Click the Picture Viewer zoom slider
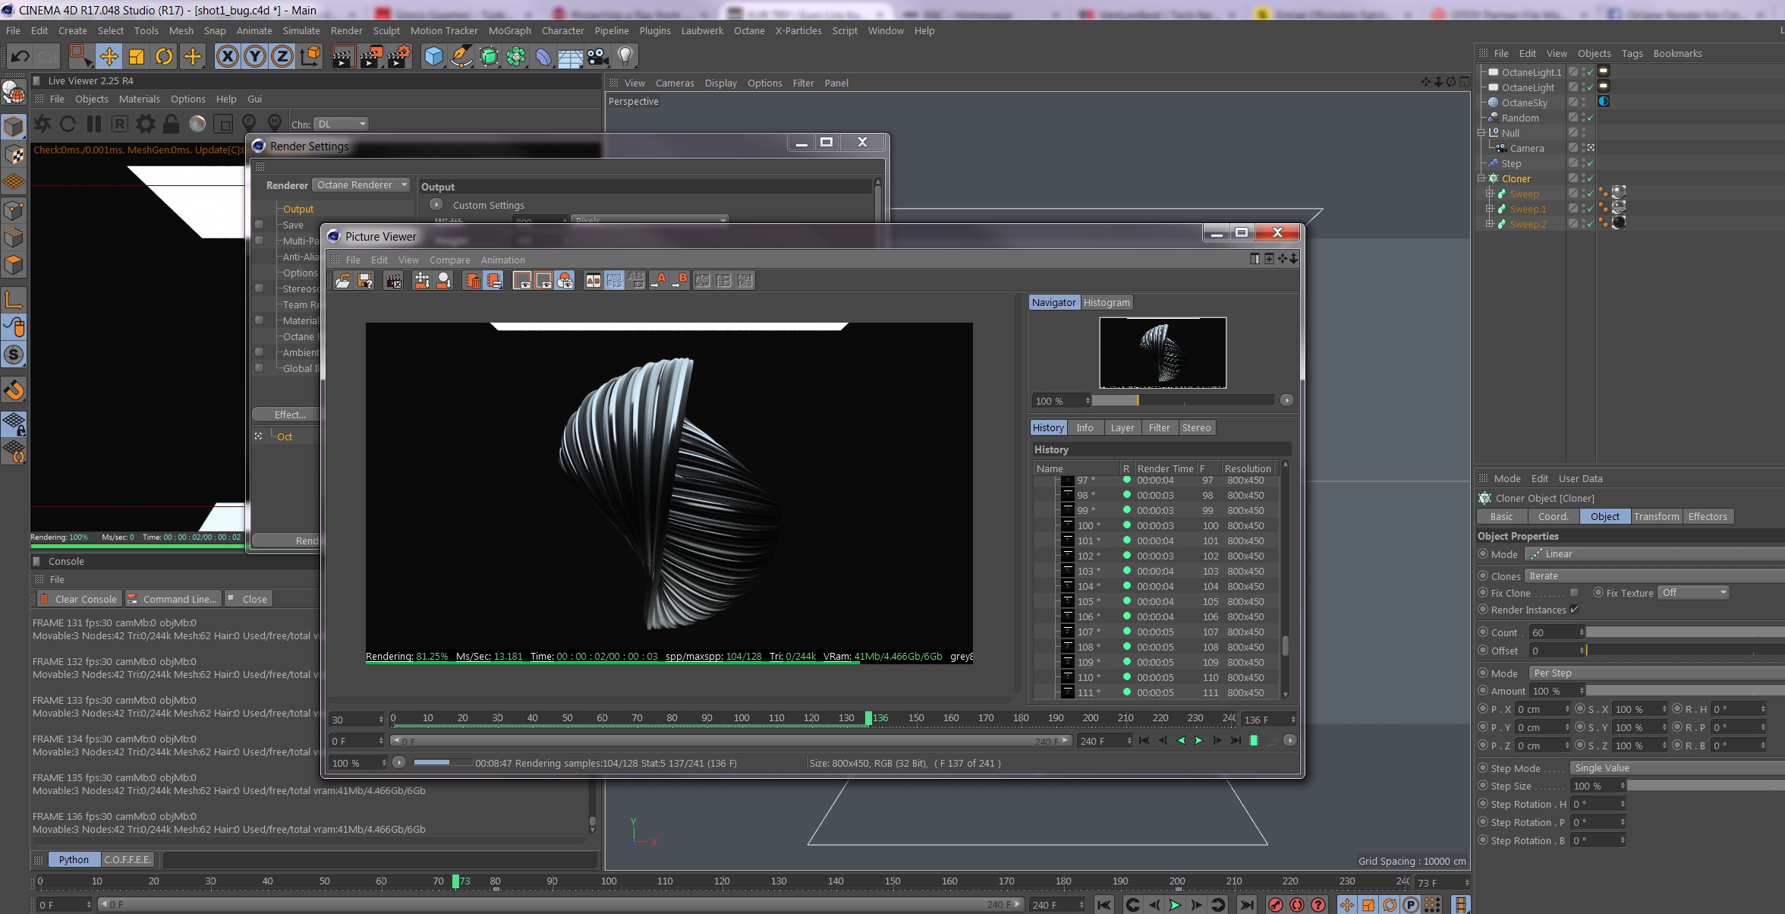Screen dimensions: 1785x914 (1182, 401)
